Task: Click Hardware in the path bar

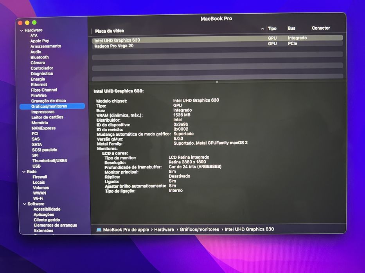Action: (164, 230)
